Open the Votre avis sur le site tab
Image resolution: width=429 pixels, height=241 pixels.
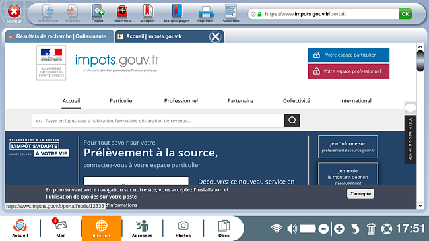[x=410, y=139]
